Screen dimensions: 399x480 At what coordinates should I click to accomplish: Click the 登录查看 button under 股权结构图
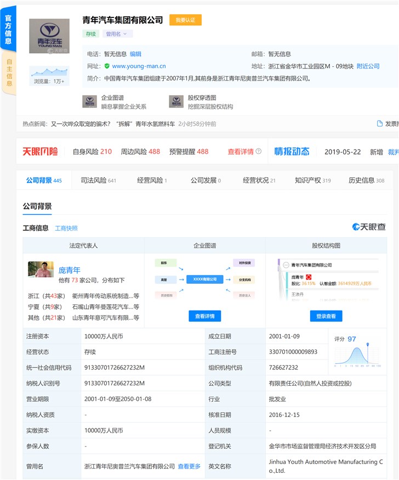click(326, 316)
